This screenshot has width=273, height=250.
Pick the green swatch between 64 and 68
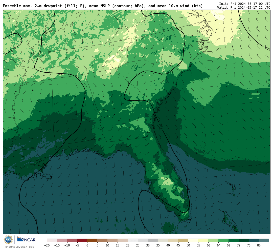click(x=223, y=240)
